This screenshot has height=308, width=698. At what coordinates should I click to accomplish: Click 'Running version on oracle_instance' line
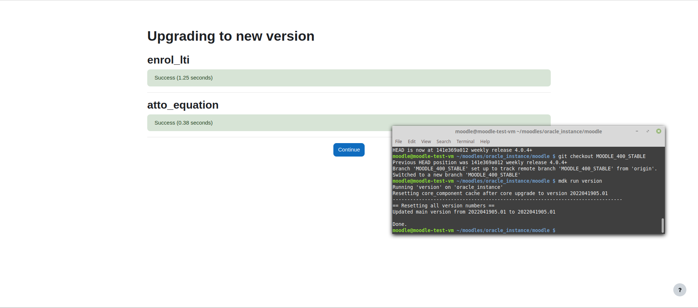(448, 187)
